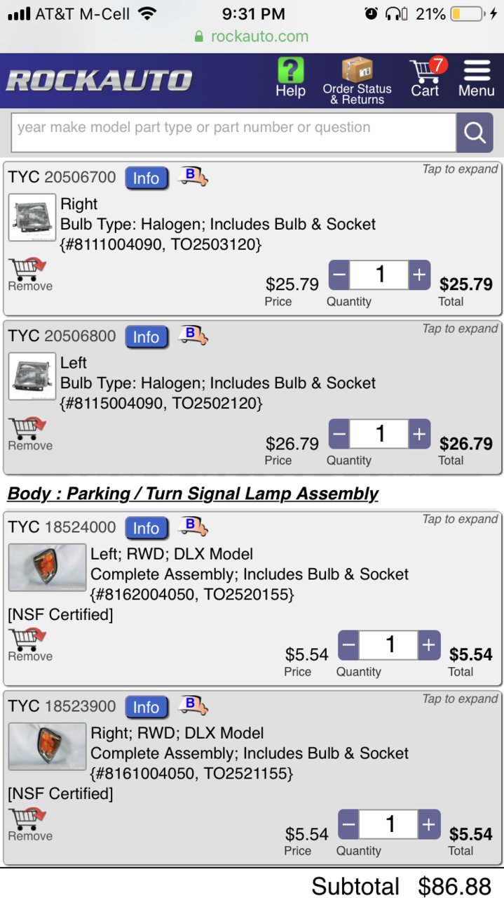The image size is (504, 898).
Task: Increase quantity of TYC 20506700
Action: 419,275
